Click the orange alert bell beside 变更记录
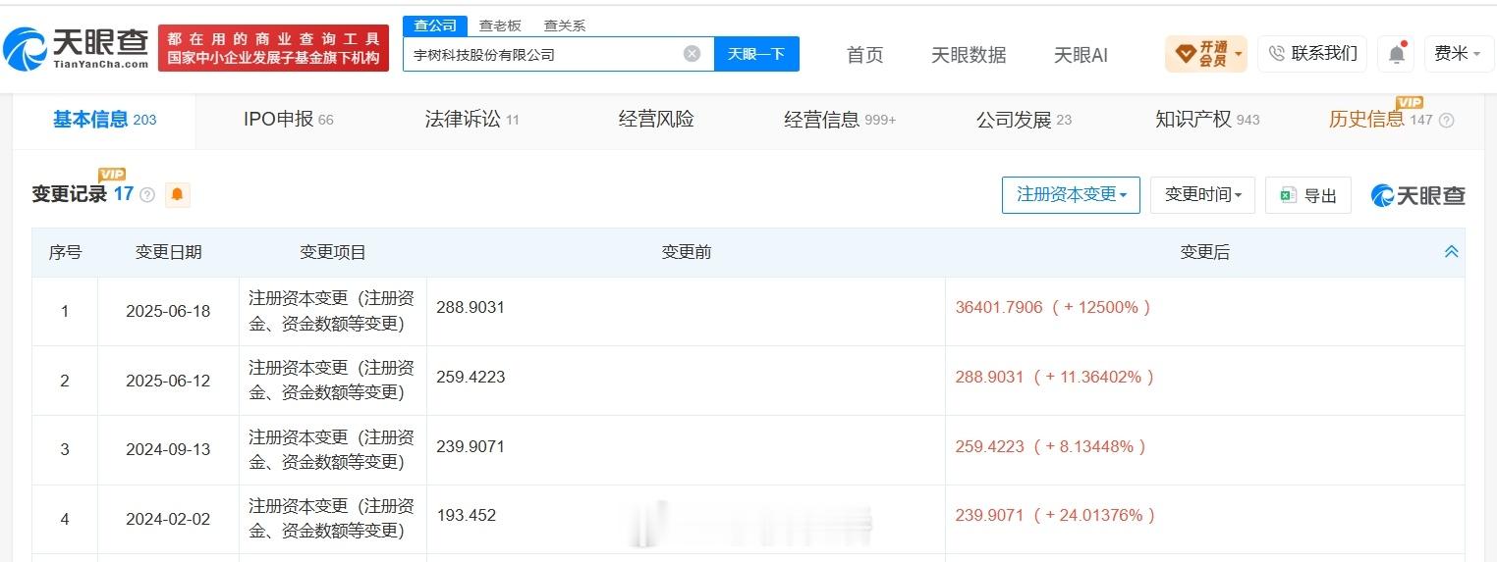Viewport: 1497px width, 562px height. click(x=177, y=194)
